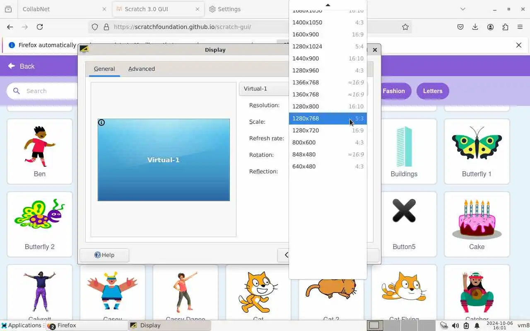530x331 pixels.
Task: Choose the Button5 sprite
Action: coord(404,224)
